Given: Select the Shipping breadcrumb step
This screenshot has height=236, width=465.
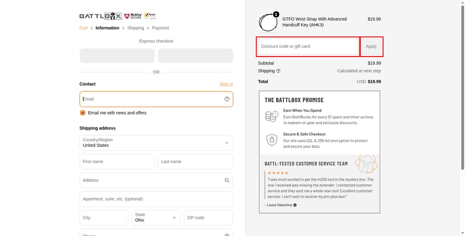Looking at the screenshot, I should pos(136,28).
